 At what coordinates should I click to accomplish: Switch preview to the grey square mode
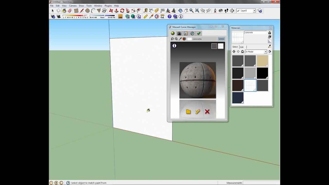pyautogui.click(x=214, y=46)
